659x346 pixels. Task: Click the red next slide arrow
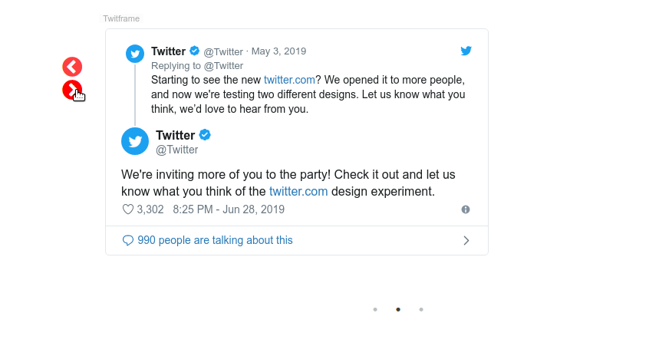(72, 91)
